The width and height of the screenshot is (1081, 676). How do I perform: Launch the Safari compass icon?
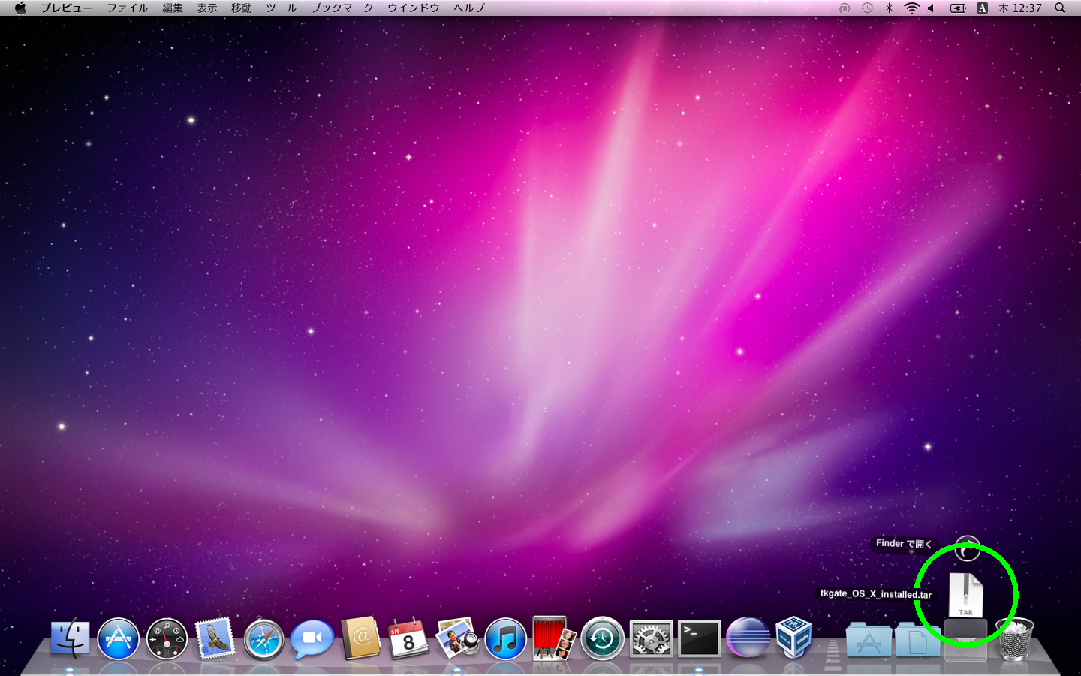coord(264,639)
